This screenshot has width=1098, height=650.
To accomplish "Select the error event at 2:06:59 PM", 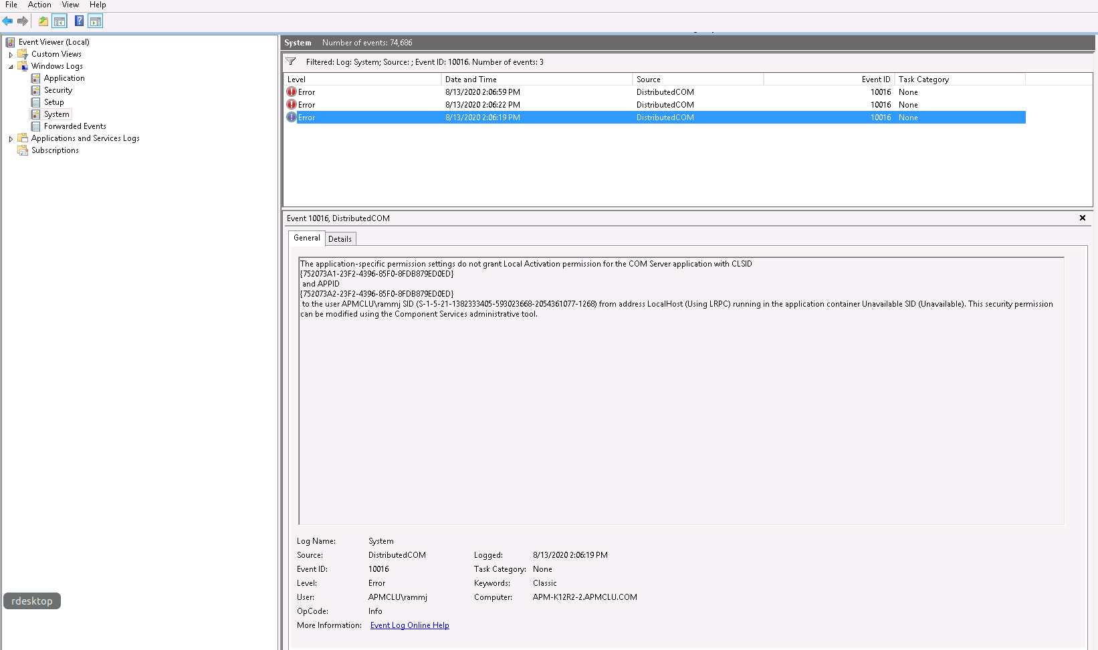I will [x=482, y=92].
